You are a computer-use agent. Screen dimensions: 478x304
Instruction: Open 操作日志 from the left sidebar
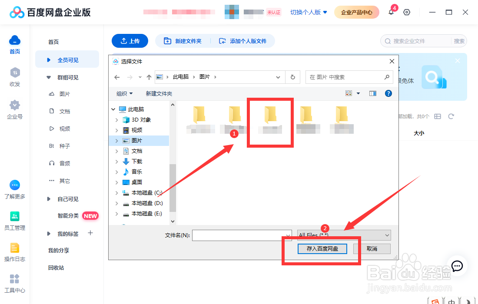14,251
